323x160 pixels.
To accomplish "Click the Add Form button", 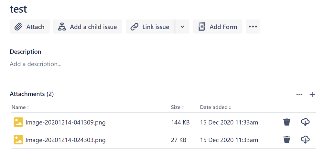I will pyautogui.click(x=218, y=27).
